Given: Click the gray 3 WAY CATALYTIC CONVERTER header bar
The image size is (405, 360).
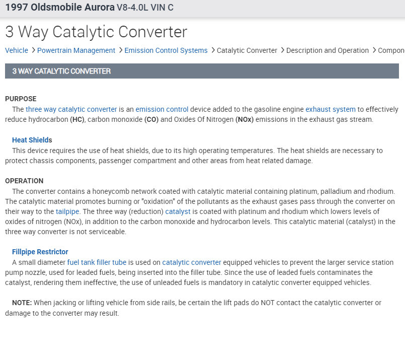Looking at the screenshot, I should [202, 71].
